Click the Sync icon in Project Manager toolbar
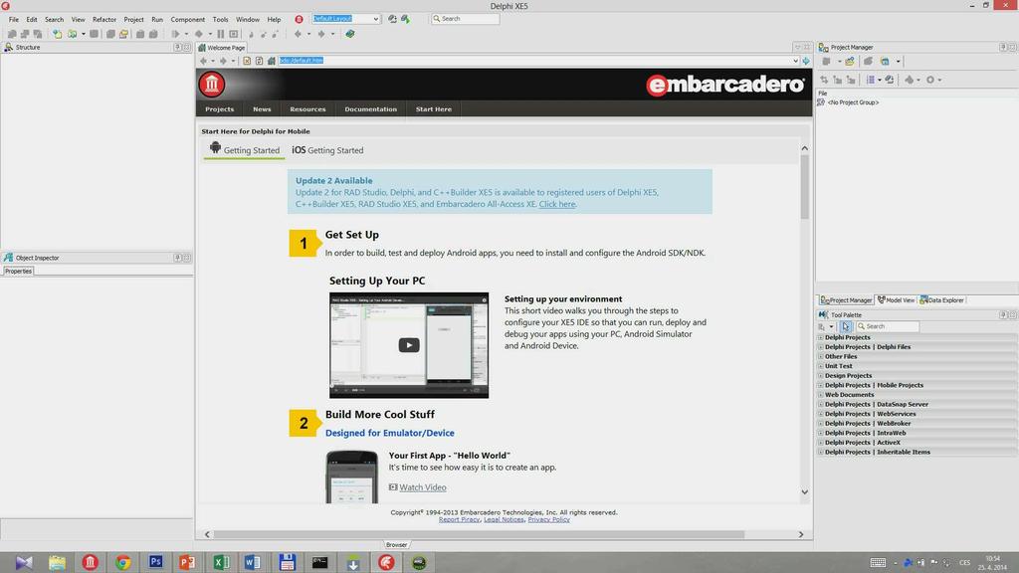This screenshot has width=1019, height=573. pos(824,80)
